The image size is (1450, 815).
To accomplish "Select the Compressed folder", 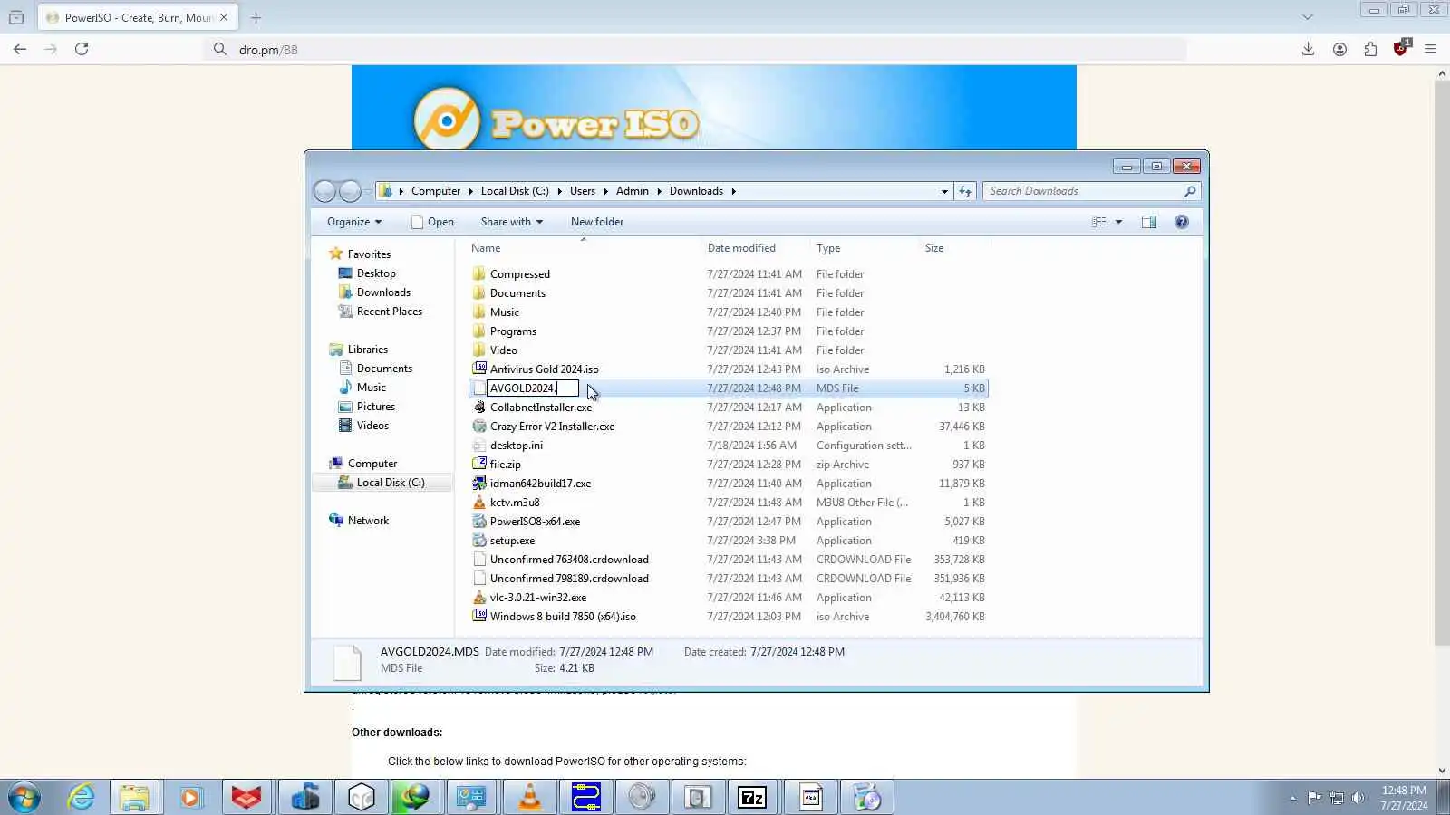I will click(520, 274).
